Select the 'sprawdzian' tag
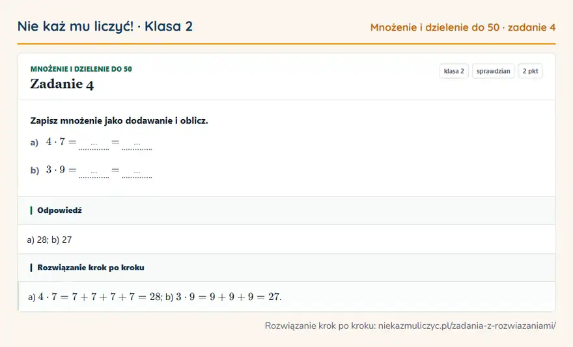This screenshot has height=347, width=573. (x=493, y=71)
